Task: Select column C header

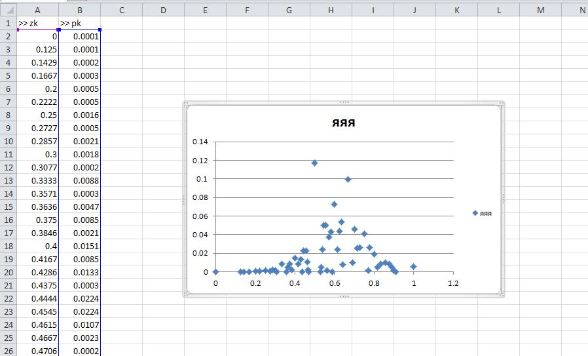Action: [122, 10]
